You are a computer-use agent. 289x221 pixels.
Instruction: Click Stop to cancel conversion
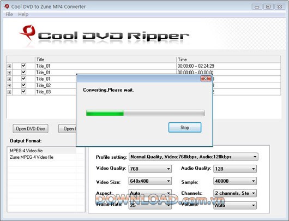tap(185, 128)
